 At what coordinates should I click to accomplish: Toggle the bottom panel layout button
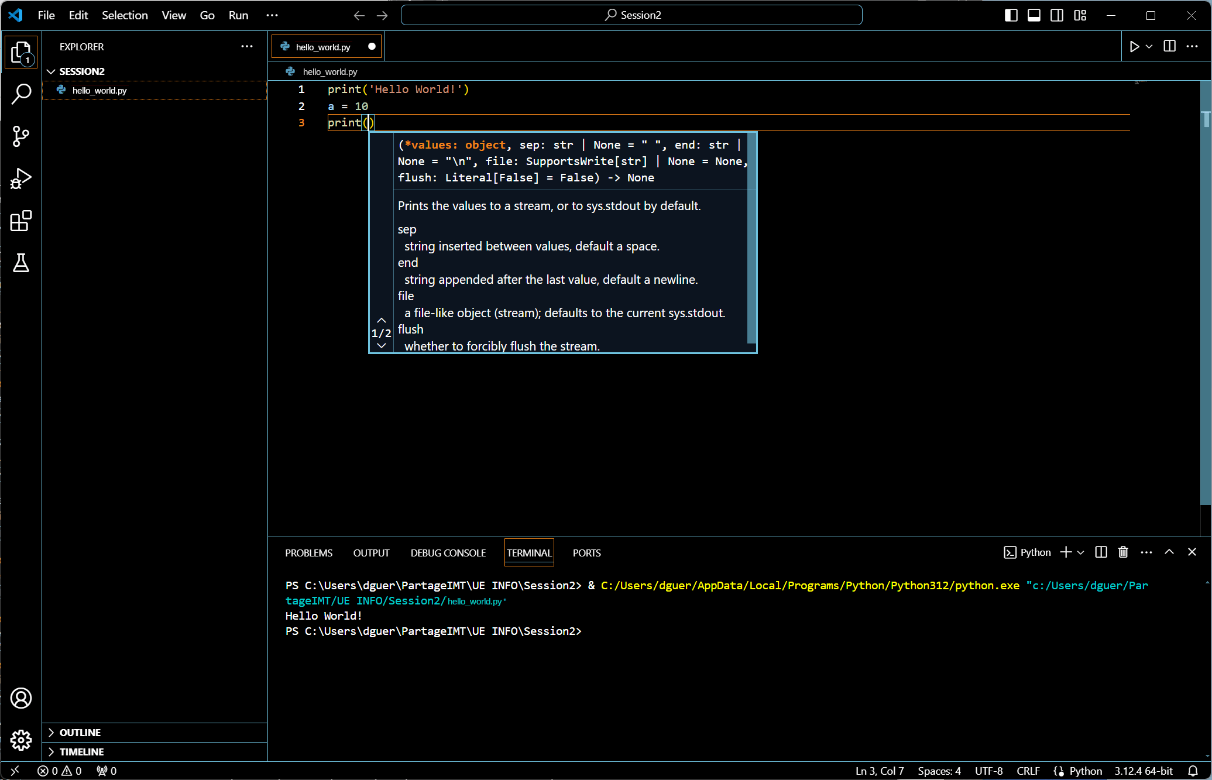(1034, 15)
